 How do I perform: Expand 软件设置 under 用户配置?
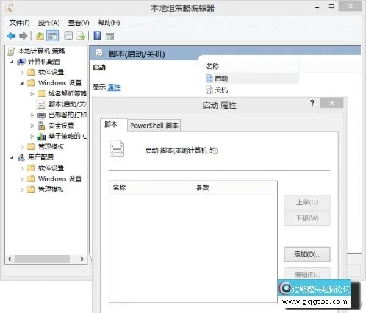(22, 168)
